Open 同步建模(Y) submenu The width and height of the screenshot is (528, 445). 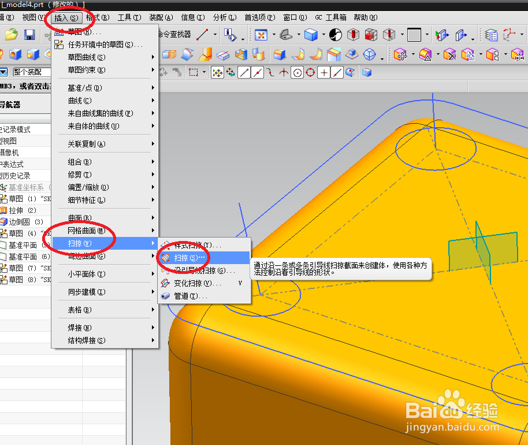[105, 292]
